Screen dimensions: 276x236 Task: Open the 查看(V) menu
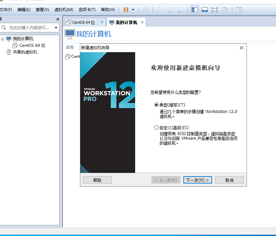click(42, 10)
